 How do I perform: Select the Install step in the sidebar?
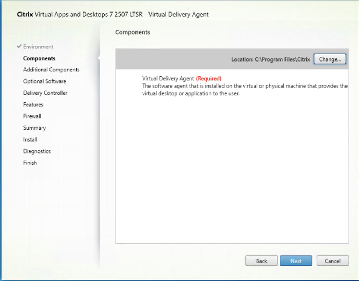(x=30, y=139)
